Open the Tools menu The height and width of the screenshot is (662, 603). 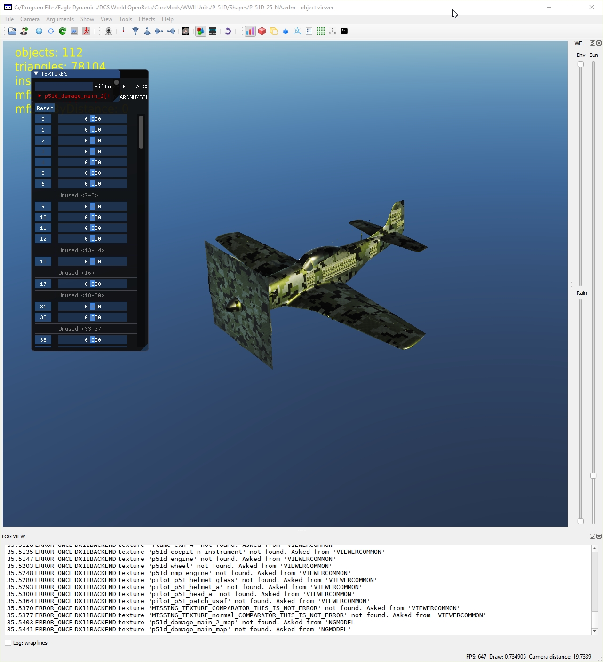coord(126,19)
